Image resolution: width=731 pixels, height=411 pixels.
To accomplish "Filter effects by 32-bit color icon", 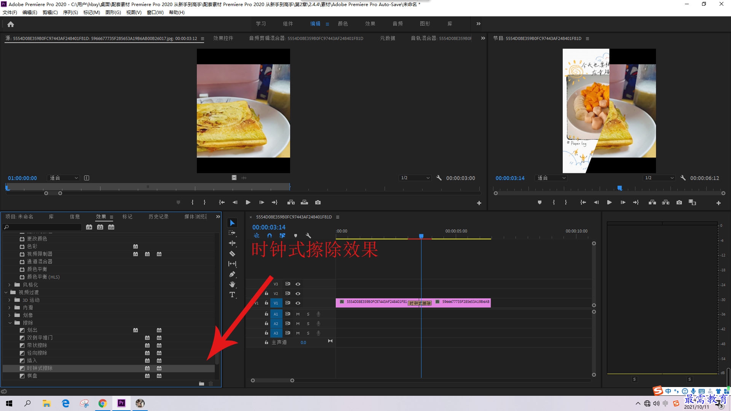I will 100,227.
